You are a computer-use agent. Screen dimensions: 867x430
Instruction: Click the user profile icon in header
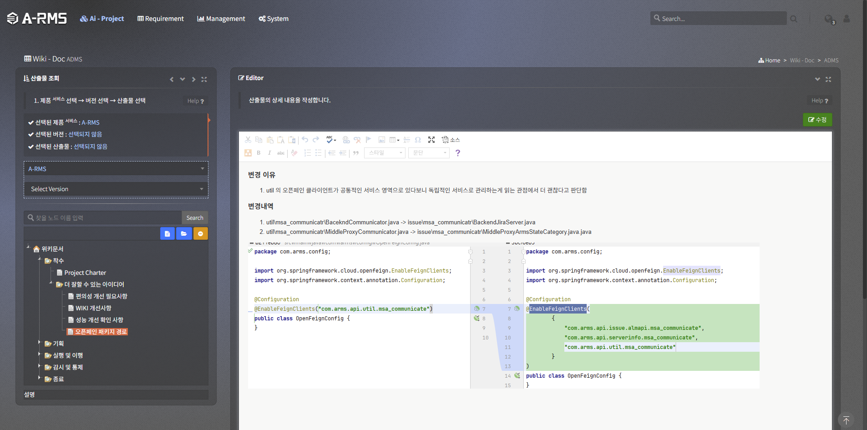(847, 19)
